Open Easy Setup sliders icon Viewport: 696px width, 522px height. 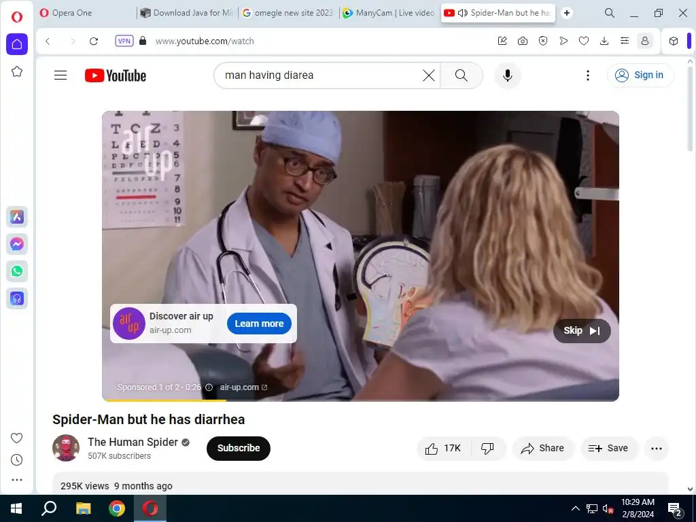625,41
